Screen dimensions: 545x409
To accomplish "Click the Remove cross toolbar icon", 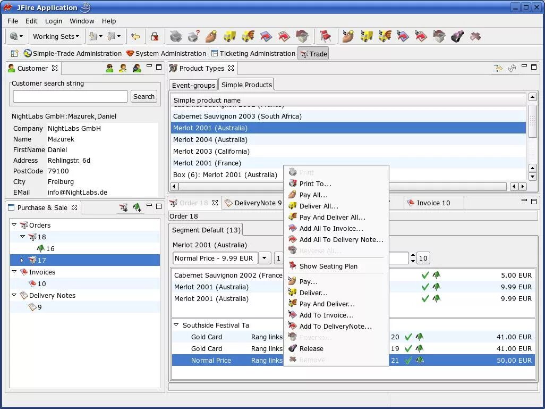I will [475, 36].
